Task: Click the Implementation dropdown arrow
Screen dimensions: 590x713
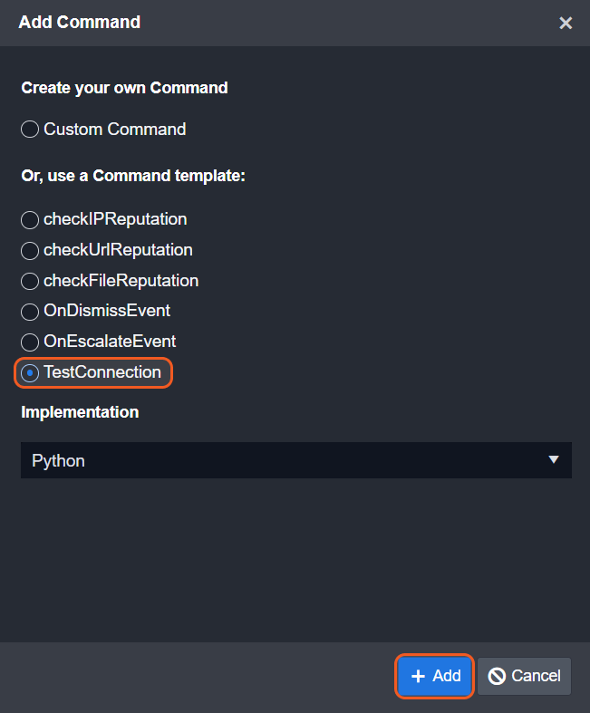Action: pyautogui.click(x=554, y=460)
